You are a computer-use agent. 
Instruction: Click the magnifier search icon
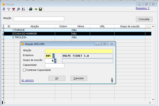pyautogui.click(x=18, y=9)
